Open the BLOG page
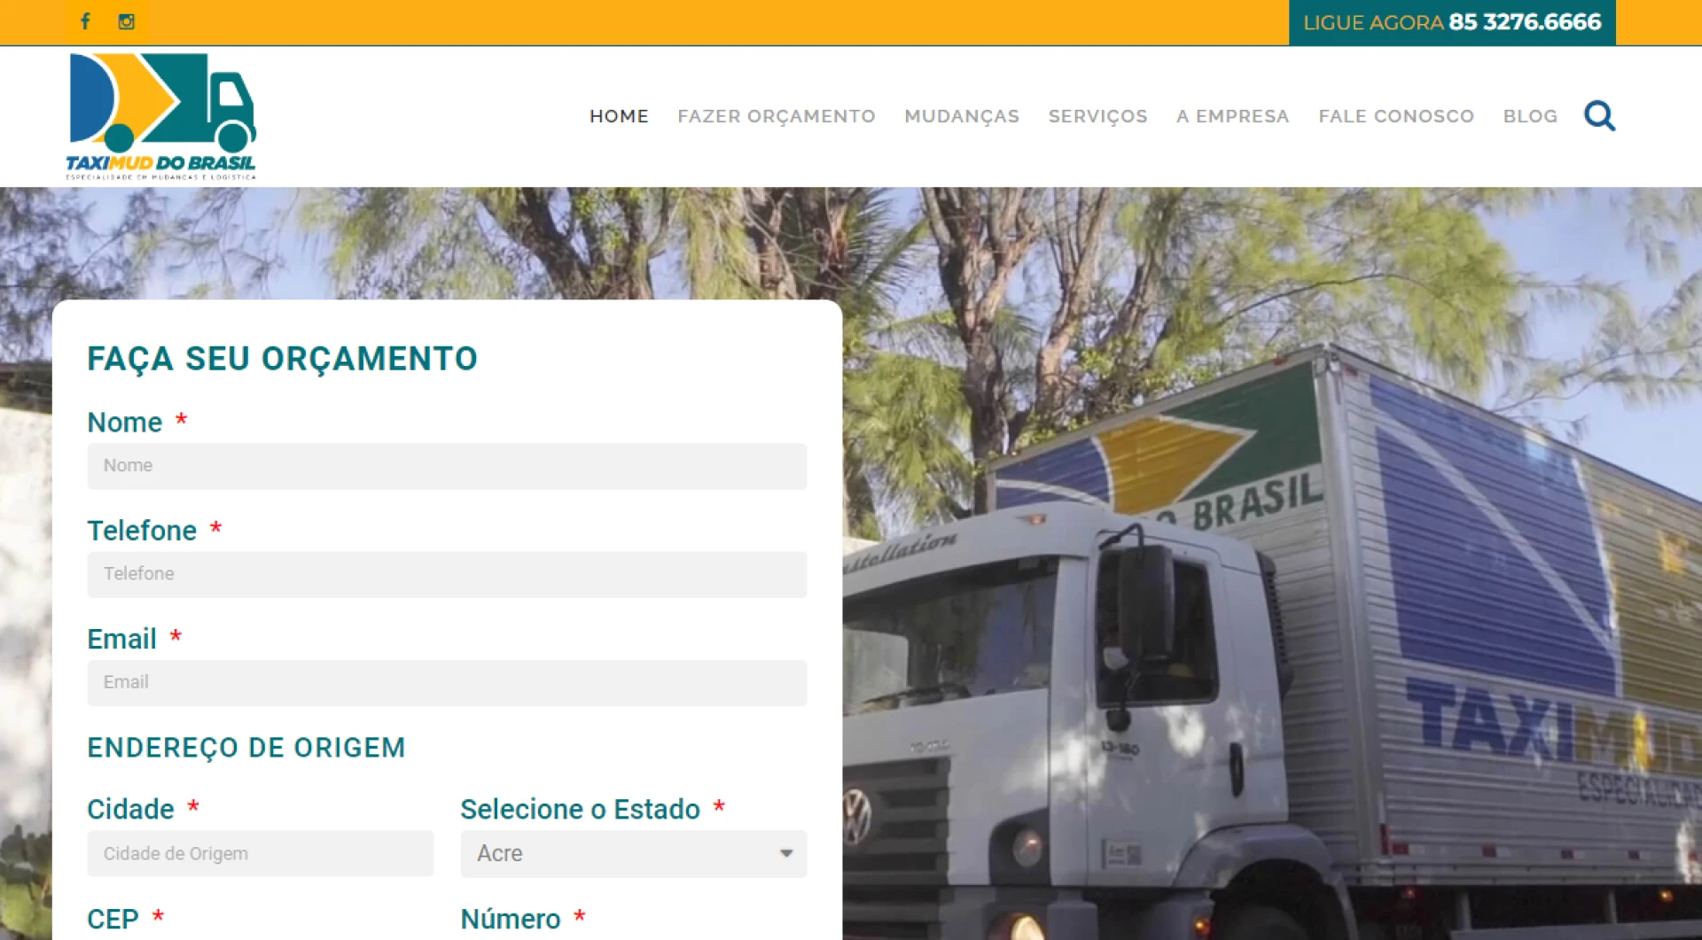 (1530, 116)
